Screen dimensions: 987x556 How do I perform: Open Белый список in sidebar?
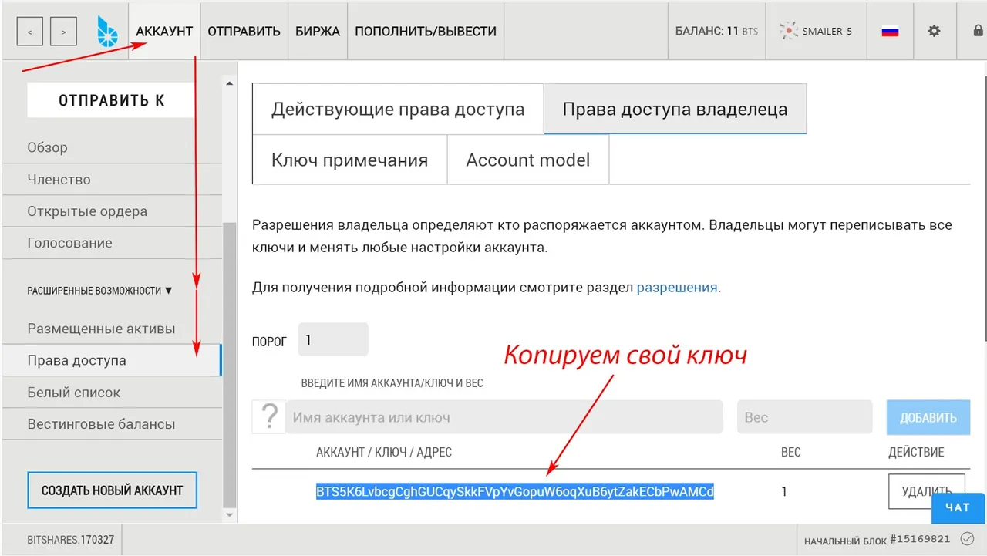[74, 393]
